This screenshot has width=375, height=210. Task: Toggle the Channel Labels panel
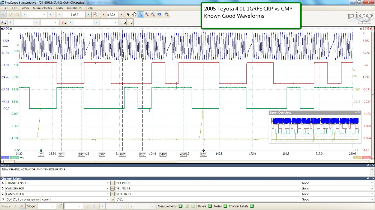pos(252,206)
